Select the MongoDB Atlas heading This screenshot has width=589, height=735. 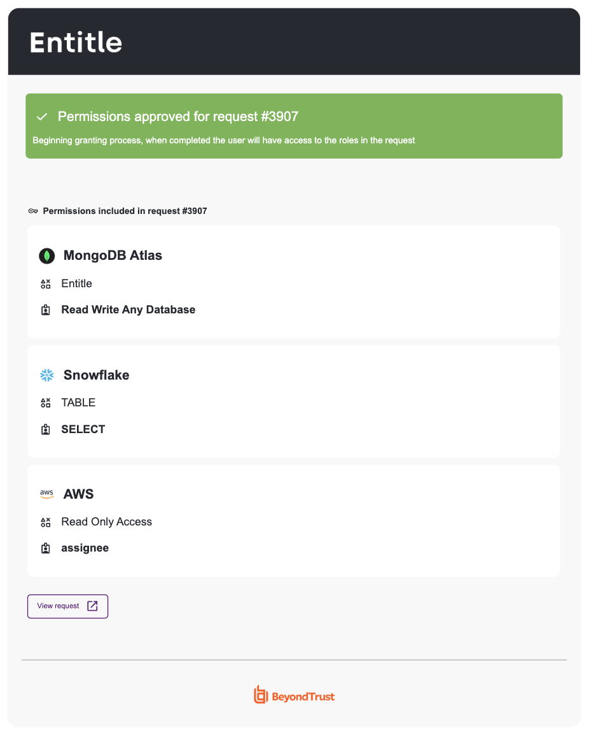(113, 255)
